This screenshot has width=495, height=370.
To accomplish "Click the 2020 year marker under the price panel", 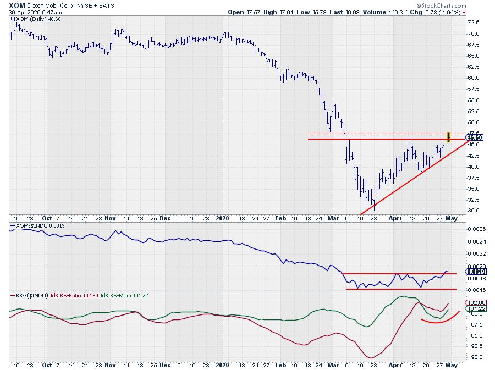I will click(x=223, y=218).
